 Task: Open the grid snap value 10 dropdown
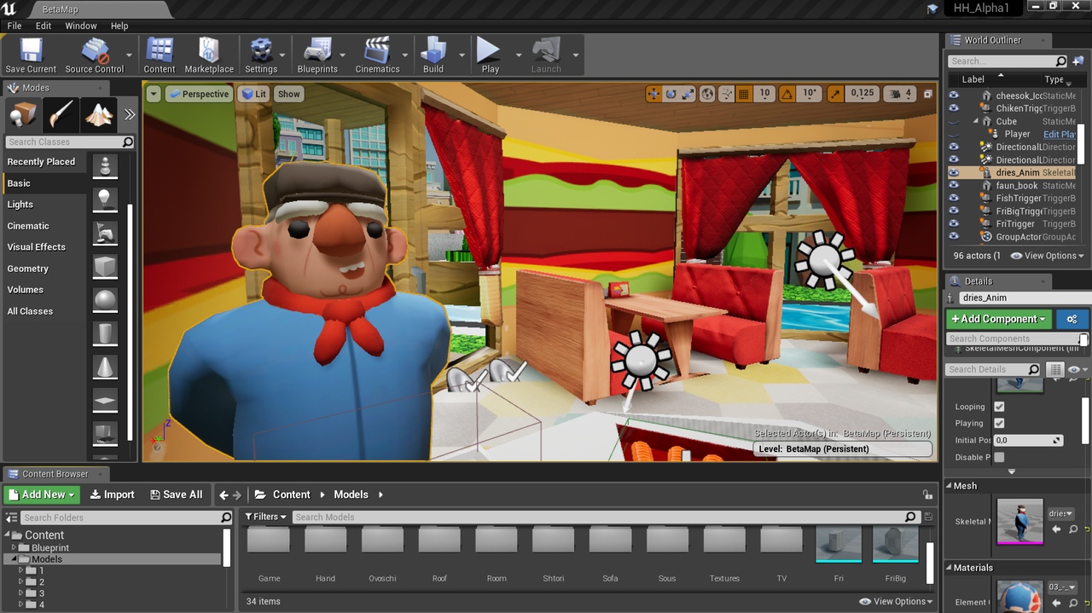pos(764,94)
